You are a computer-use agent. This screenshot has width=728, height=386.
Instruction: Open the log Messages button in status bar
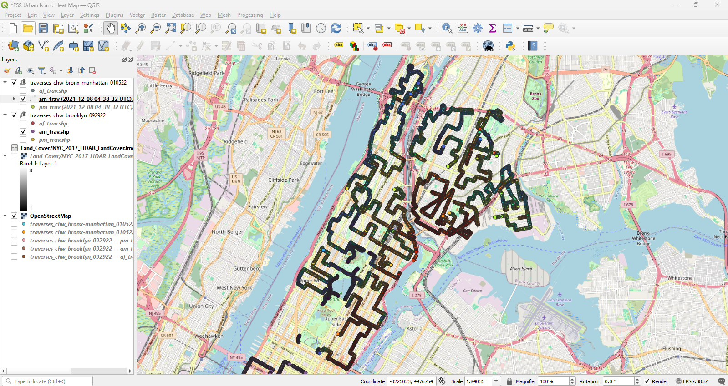(x=721, y=381)
